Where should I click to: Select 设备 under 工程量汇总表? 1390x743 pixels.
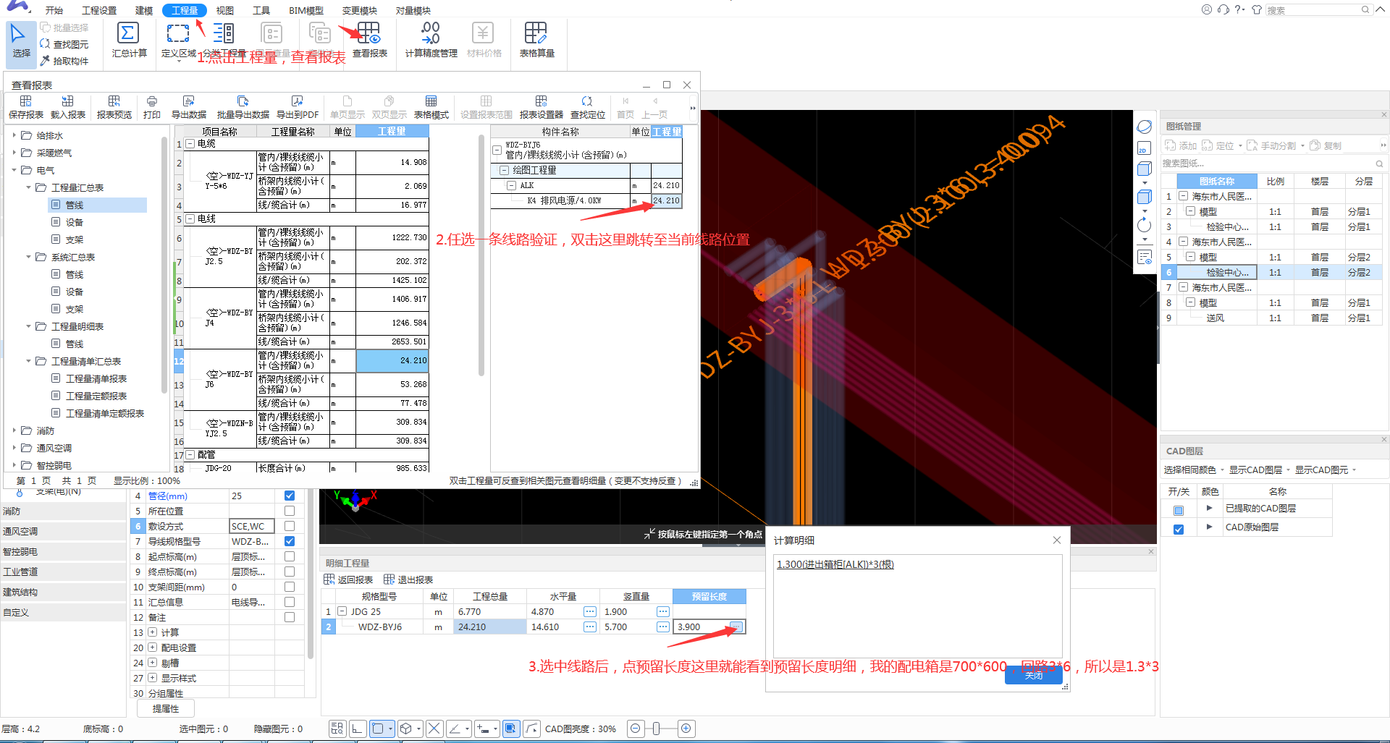click(x=75, y=222)
